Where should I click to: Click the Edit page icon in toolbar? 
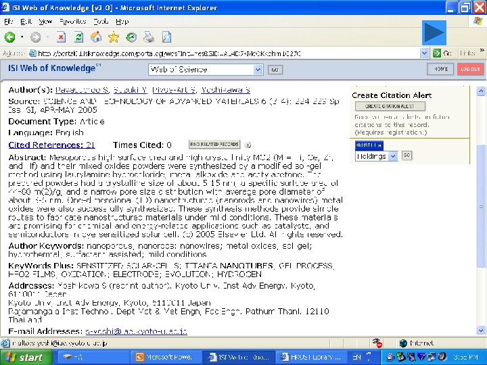coord(167,37)
